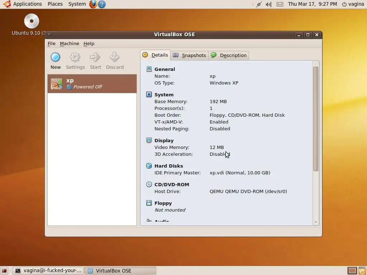This screenshot has height=275, width=367.
Task: Click the VT-x/AMD-V 'Enabled' value
Action: [219, 122]
